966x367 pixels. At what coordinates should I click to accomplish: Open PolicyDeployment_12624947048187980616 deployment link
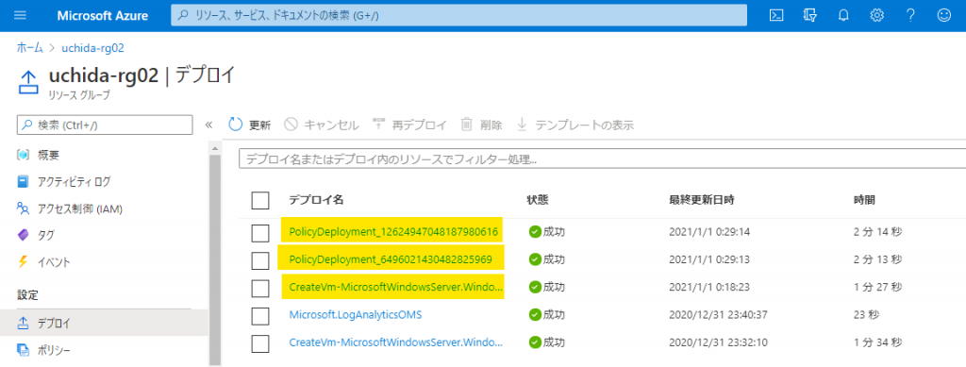pyautogui.click(x=393, y=232)
